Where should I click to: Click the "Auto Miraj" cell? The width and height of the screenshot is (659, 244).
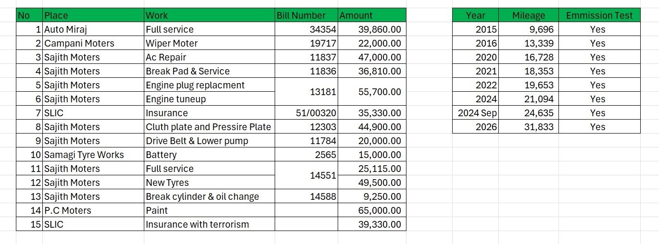[93, 29]
